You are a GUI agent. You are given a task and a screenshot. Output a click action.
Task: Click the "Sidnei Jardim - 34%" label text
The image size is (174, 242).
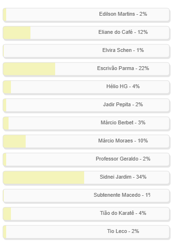point(123,177)
